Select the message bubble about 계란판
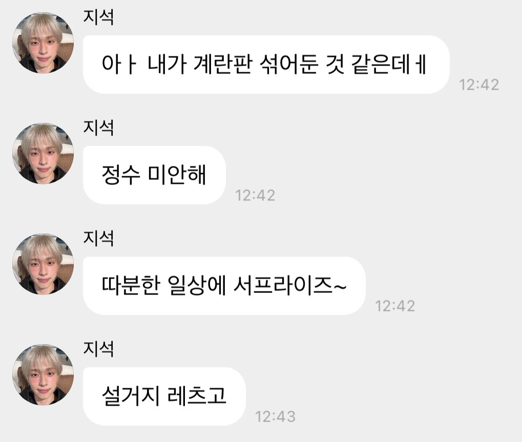This screenshot has width=522, height=442. pos(266,64)
